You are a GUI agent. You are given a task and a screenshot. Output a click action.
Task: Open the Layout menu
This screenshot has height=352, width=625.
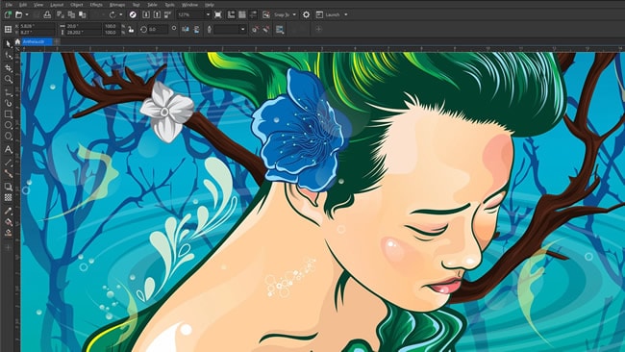pos(57,5)
